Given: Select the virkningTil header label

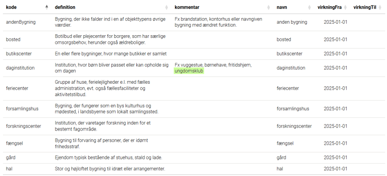Looking at the screenshot, I should [x=365, y=7].
